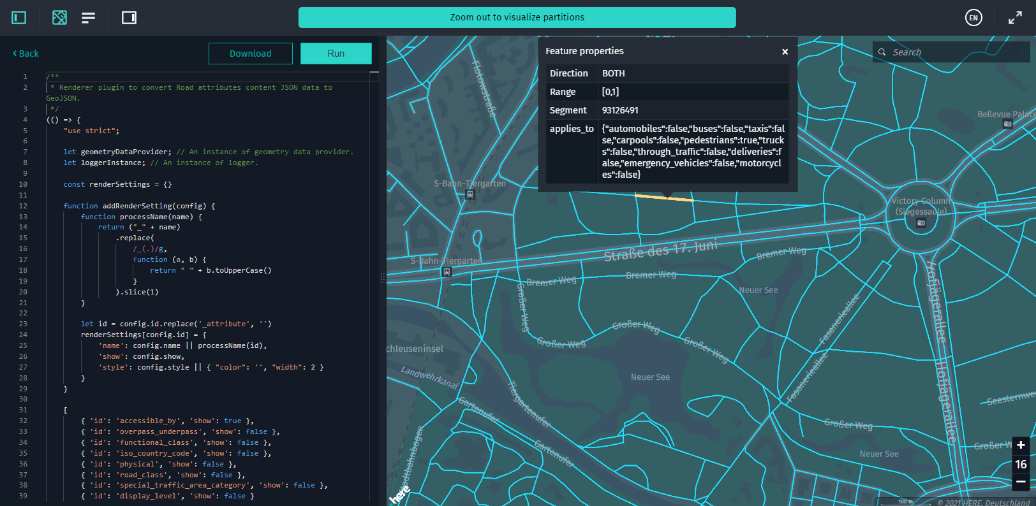1036x506 pixels.
Task: Click the magnifier icon in Search box
Action: point(882,52)
